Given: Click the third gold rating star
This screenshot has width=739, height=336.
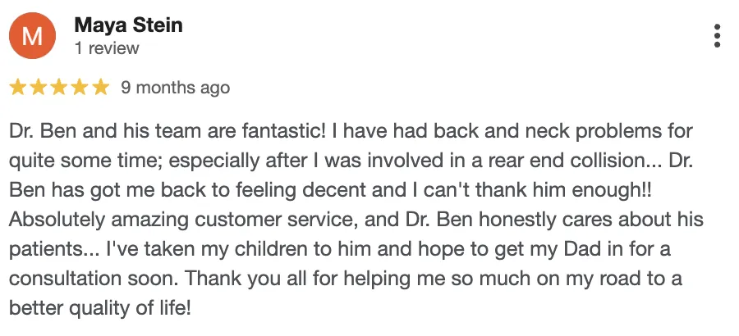Looking at the screenshot, I should coord(59,88).
